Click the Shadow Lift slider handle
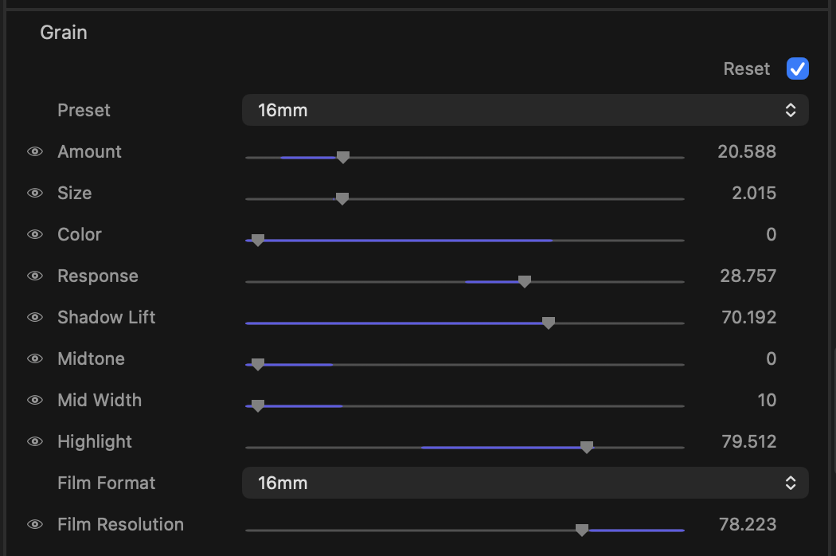 coord(548,323)
